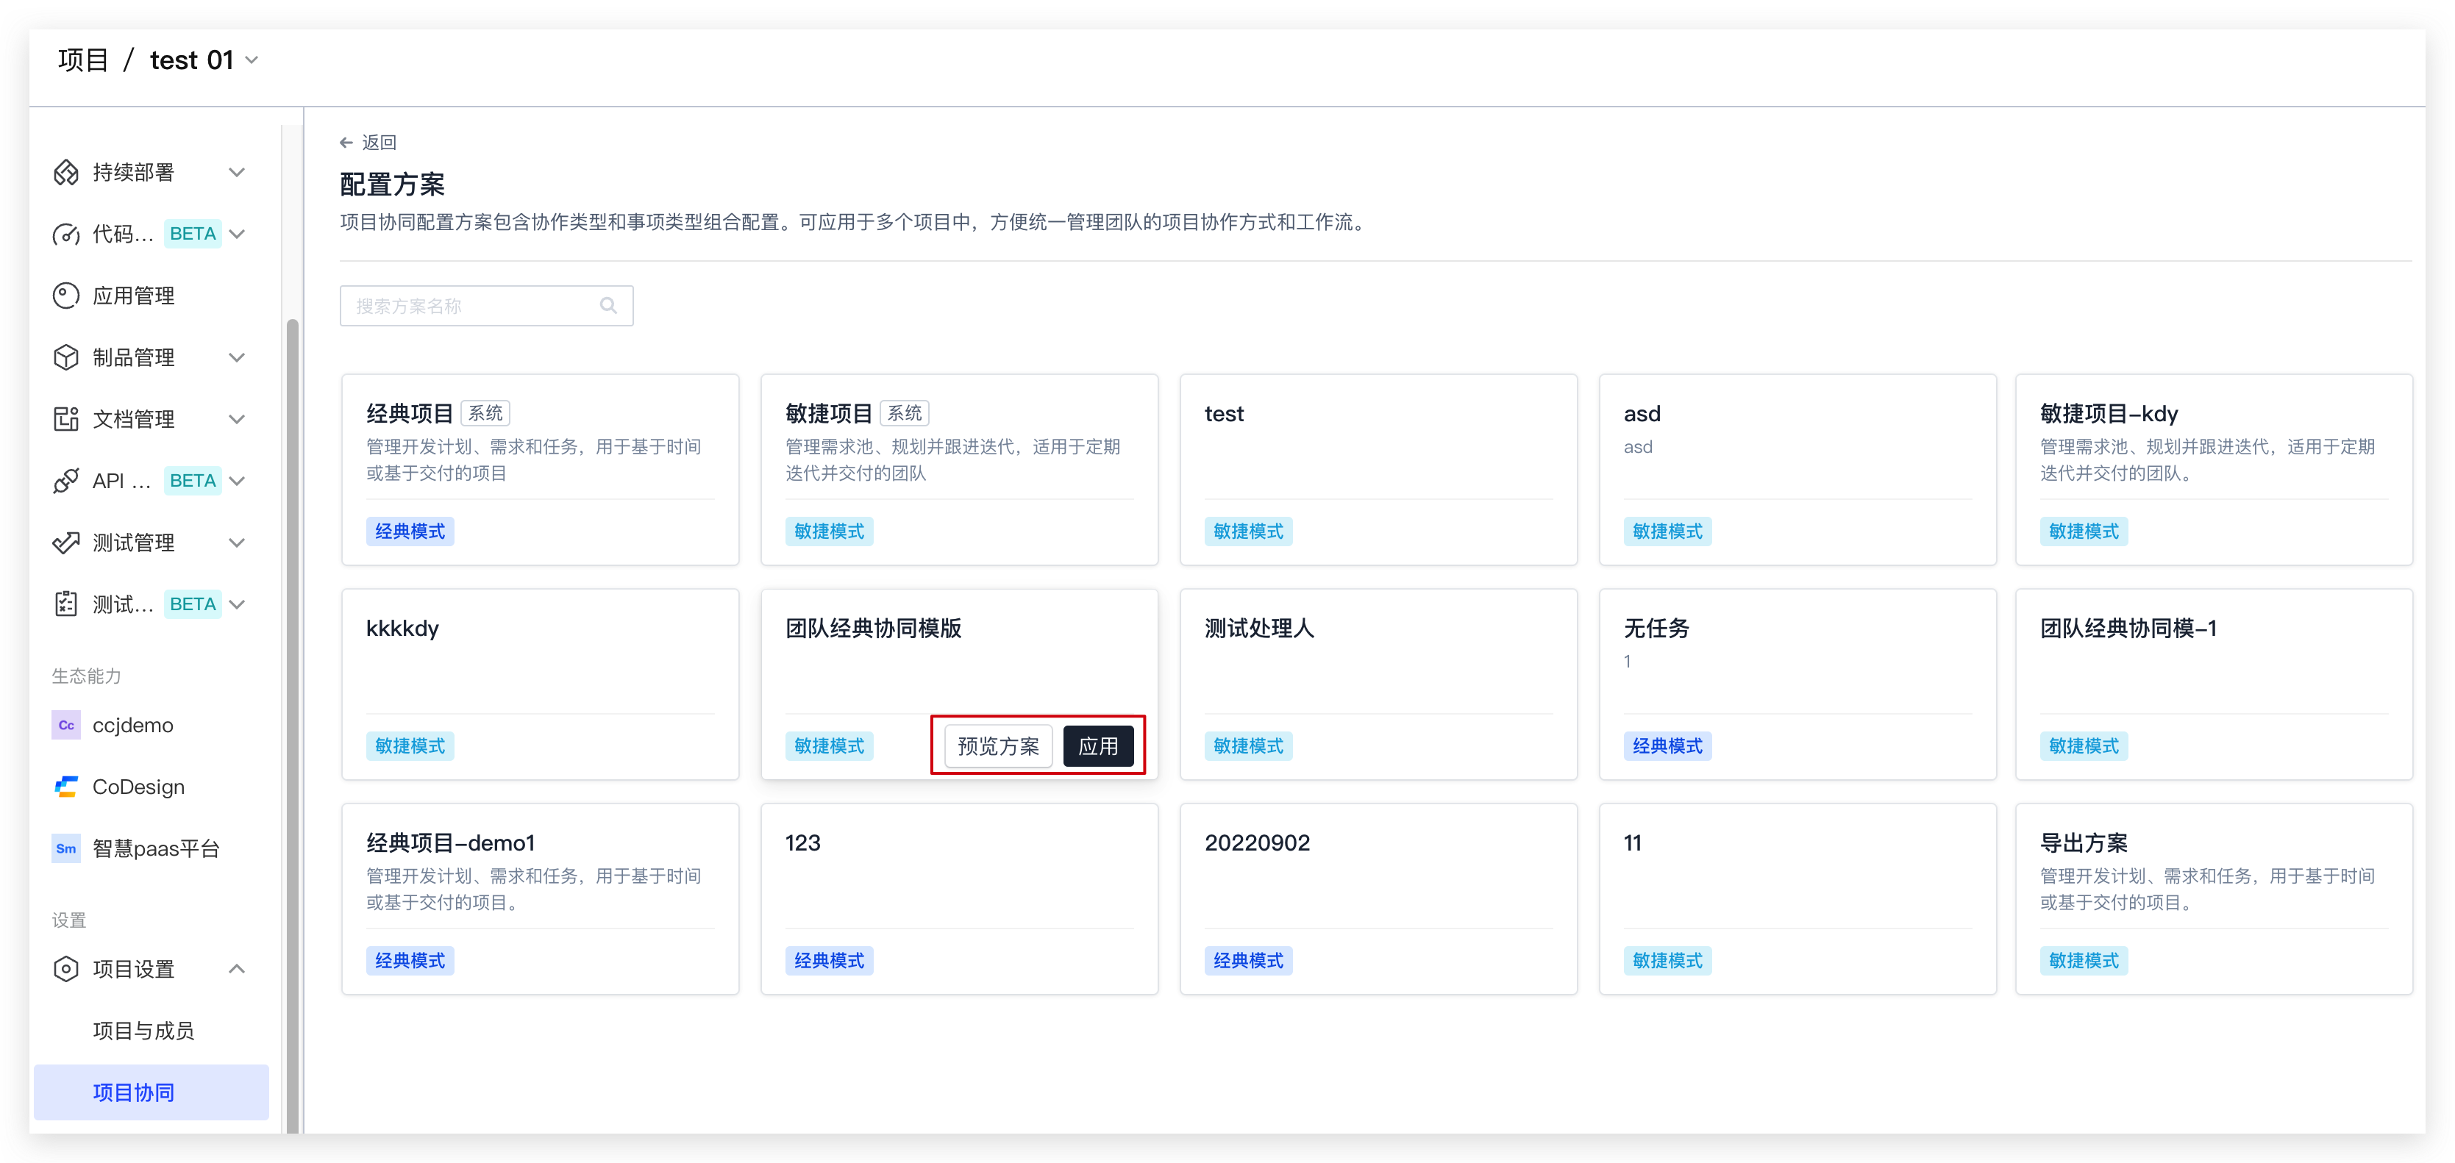
Task: Open the kkkkdy scheme card
Action: 541,684
